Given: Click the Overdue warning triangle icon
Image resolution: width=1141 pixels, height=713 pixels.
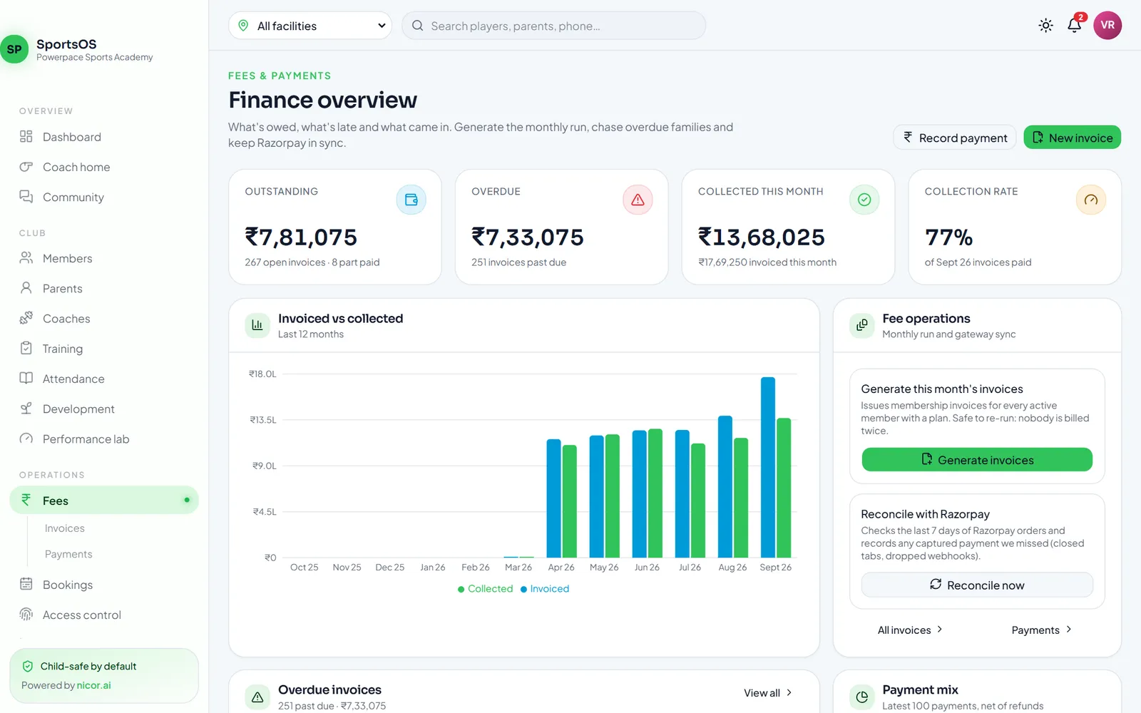Looking at the screenshot, I should pos(638,200).
